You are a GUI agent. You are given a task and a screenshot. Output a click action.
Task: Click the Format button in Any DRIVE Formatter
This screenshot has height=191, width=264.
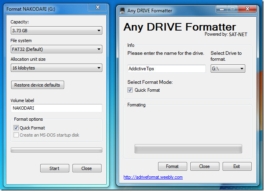point(172,166)
